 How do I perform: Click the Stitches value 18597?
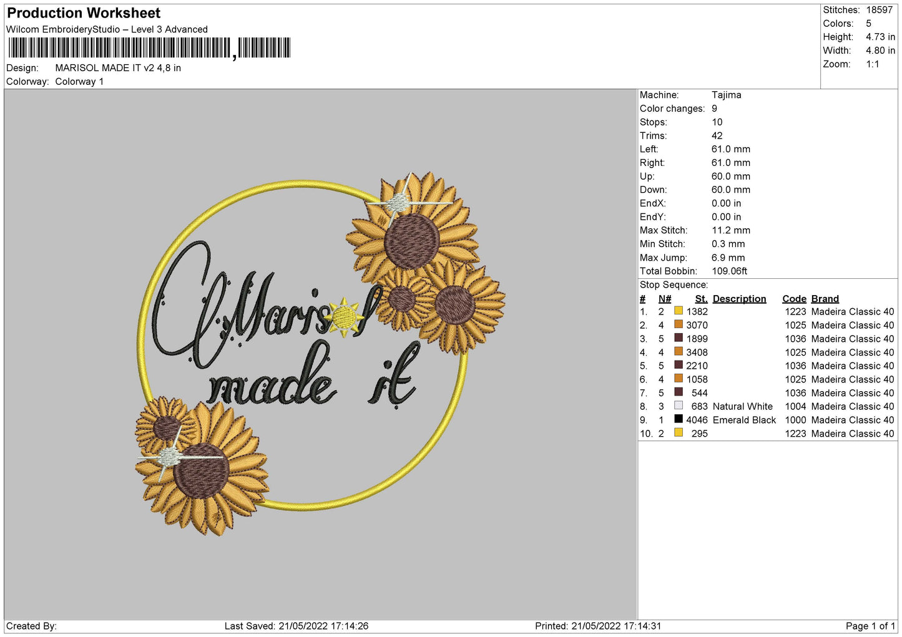[x=880, y=10]
